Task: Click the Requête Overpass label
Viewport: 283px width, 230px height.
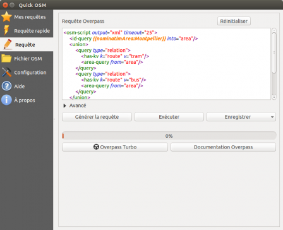Action: 83,21
